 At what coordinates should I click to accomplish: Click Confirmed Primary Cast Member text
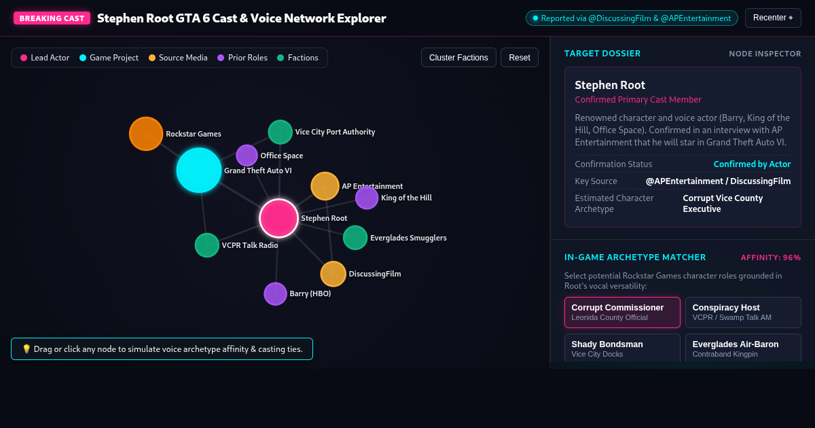[638, 100]
